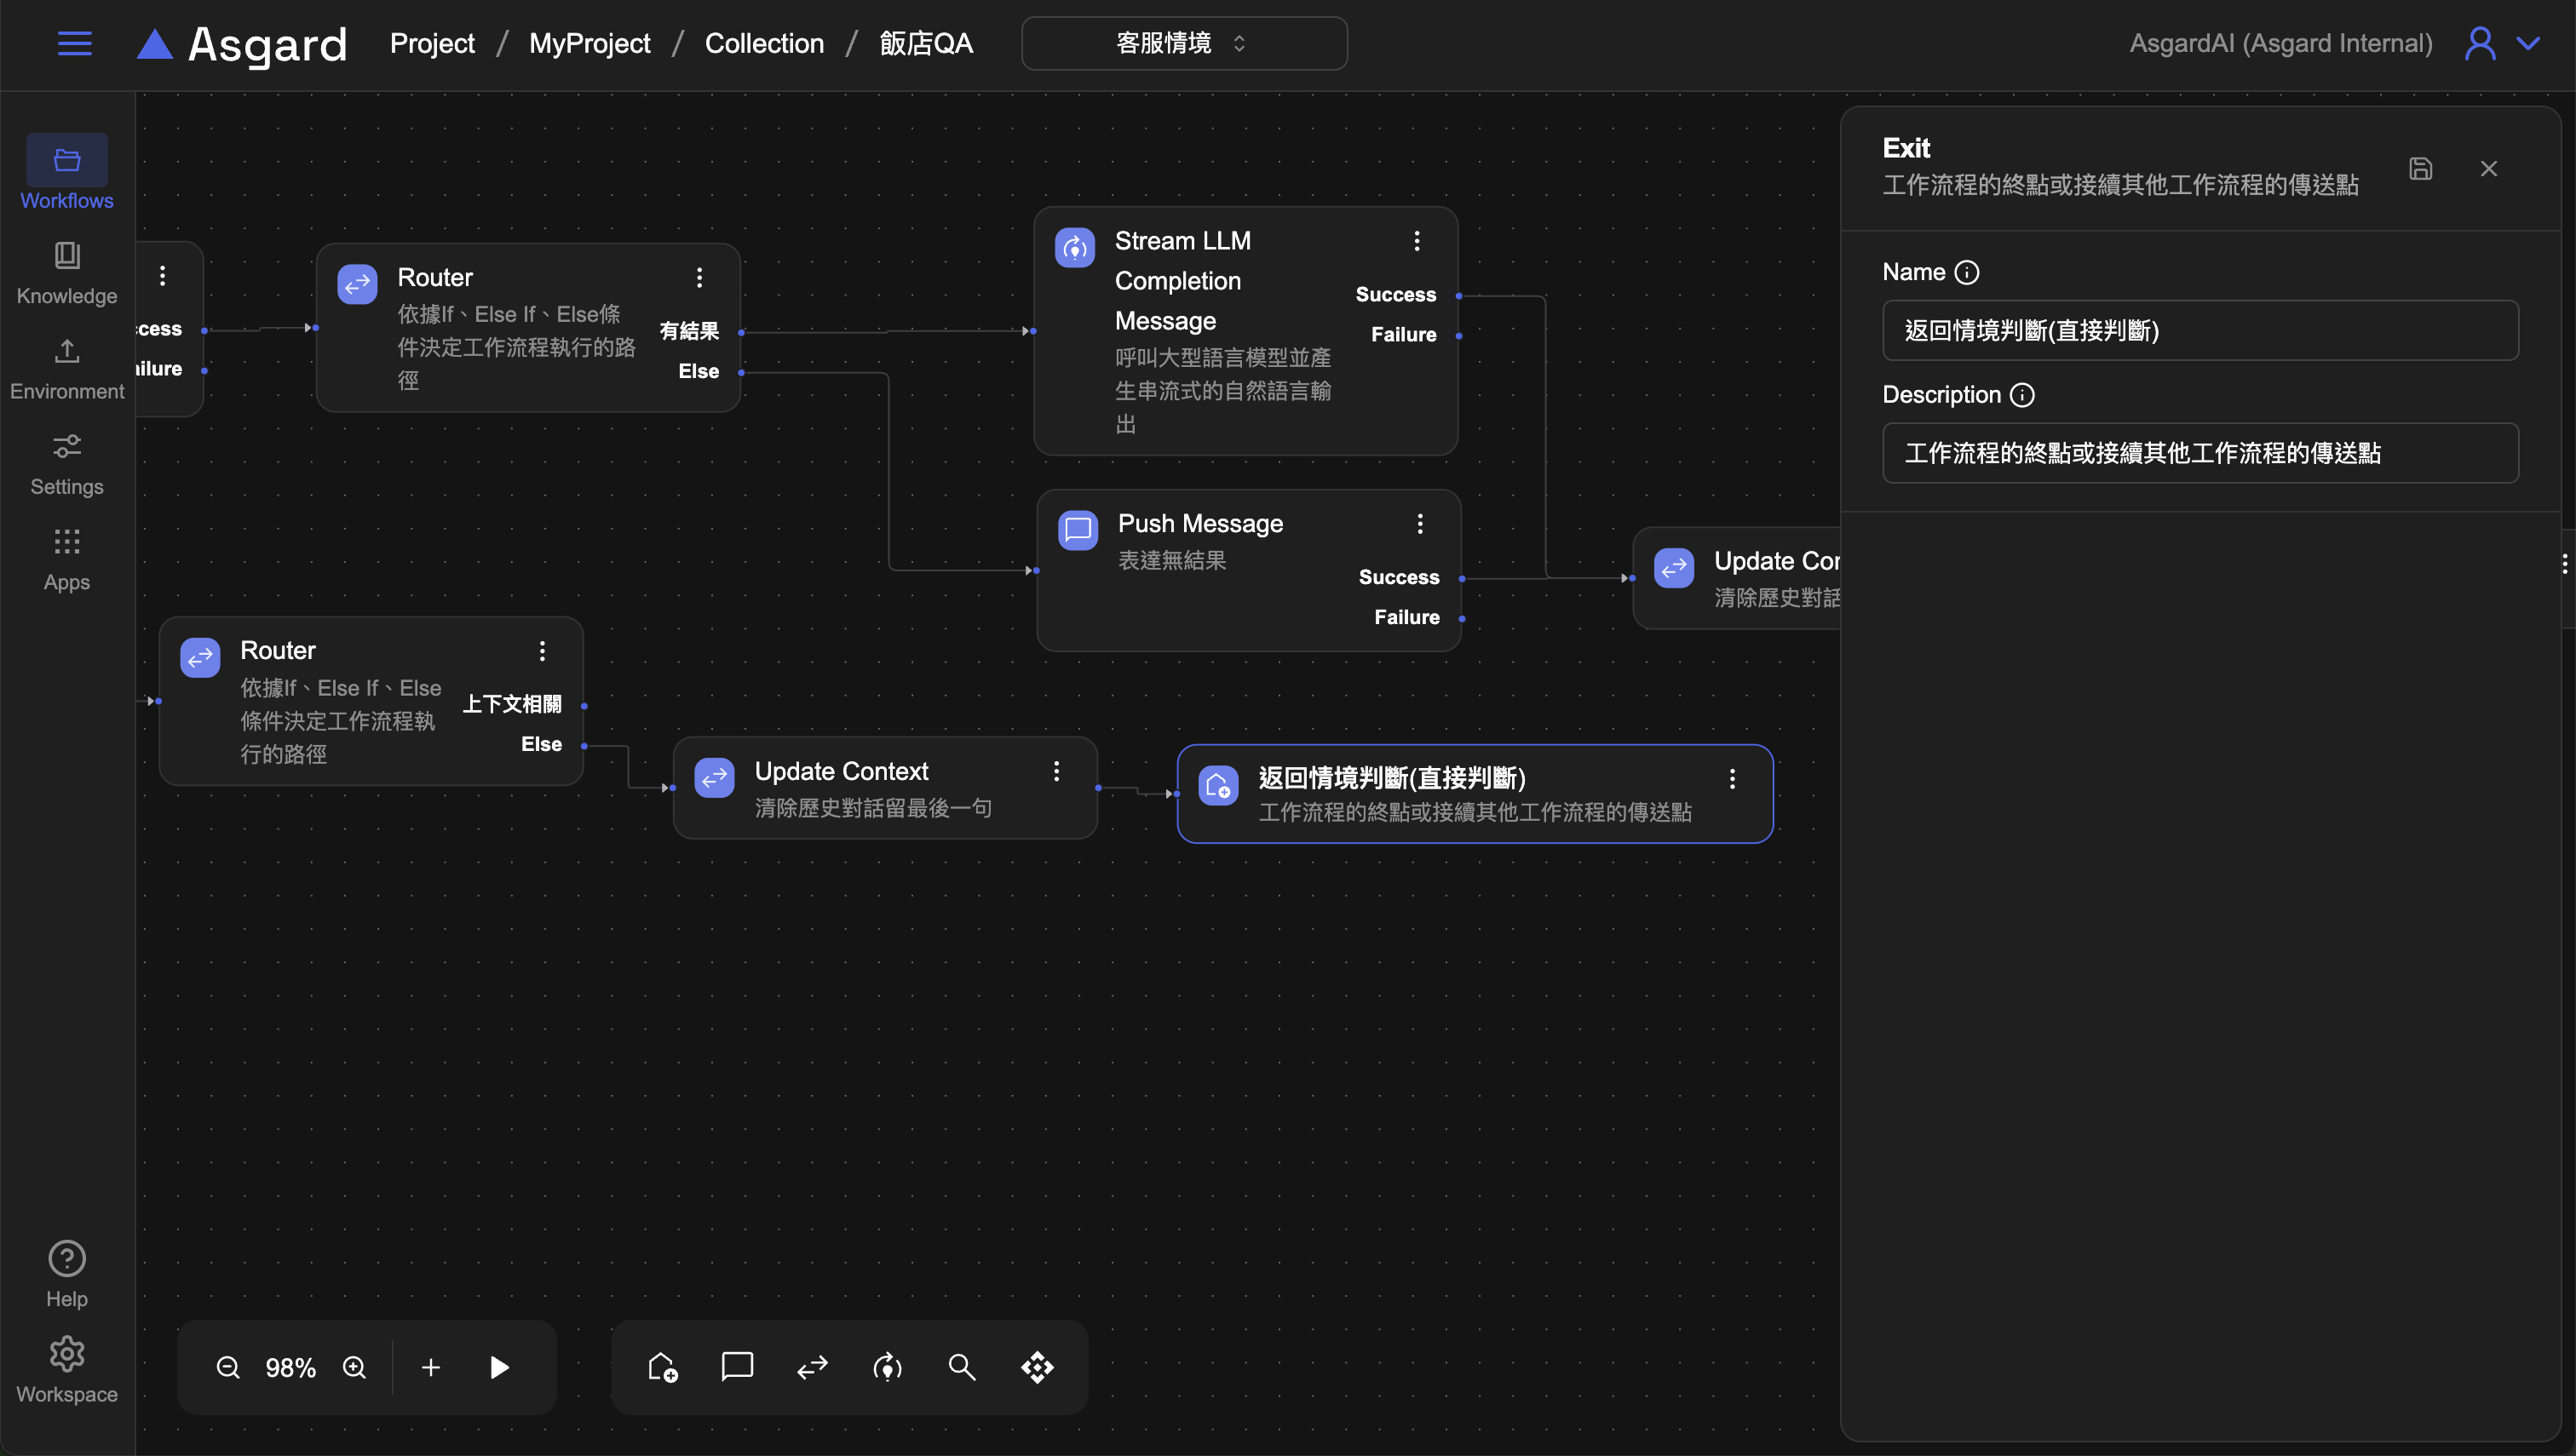Zoom in the canvas
This screenshot has height=1456, width=2576.
(x=354, y=1367)
